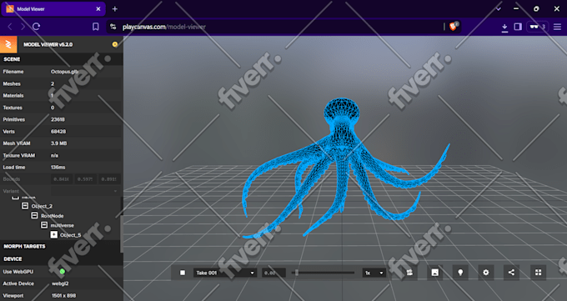The image size is (567, 301).
Task: Select RootNode in the hierarchy
Action: pos(52,216)
